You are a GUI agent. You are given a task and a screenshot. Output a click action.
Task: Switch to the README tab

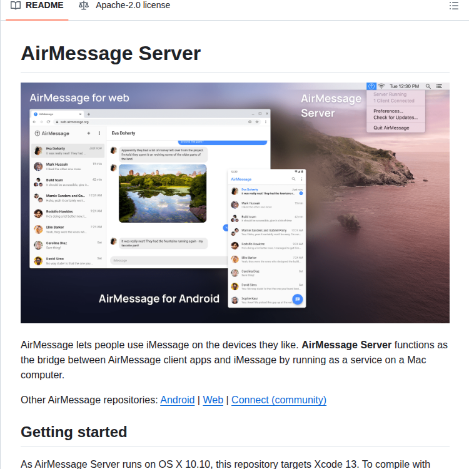(37, 6)
